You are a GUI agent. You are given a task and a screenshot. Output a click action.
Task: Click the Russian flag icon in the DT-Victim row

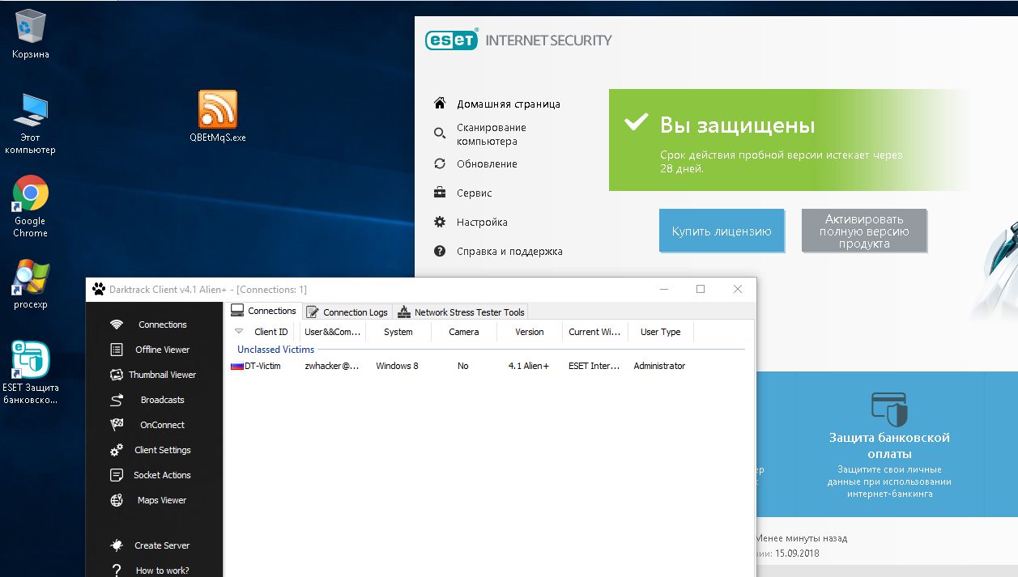pyautogui.click(x=237, y=366)
